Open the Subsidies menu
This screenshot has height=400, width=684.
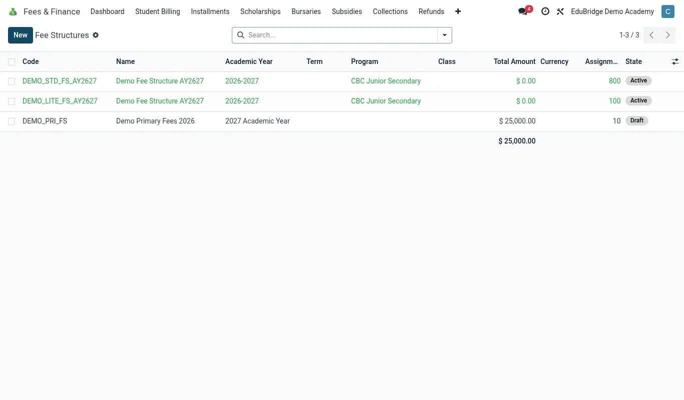(x=347, y=11)
